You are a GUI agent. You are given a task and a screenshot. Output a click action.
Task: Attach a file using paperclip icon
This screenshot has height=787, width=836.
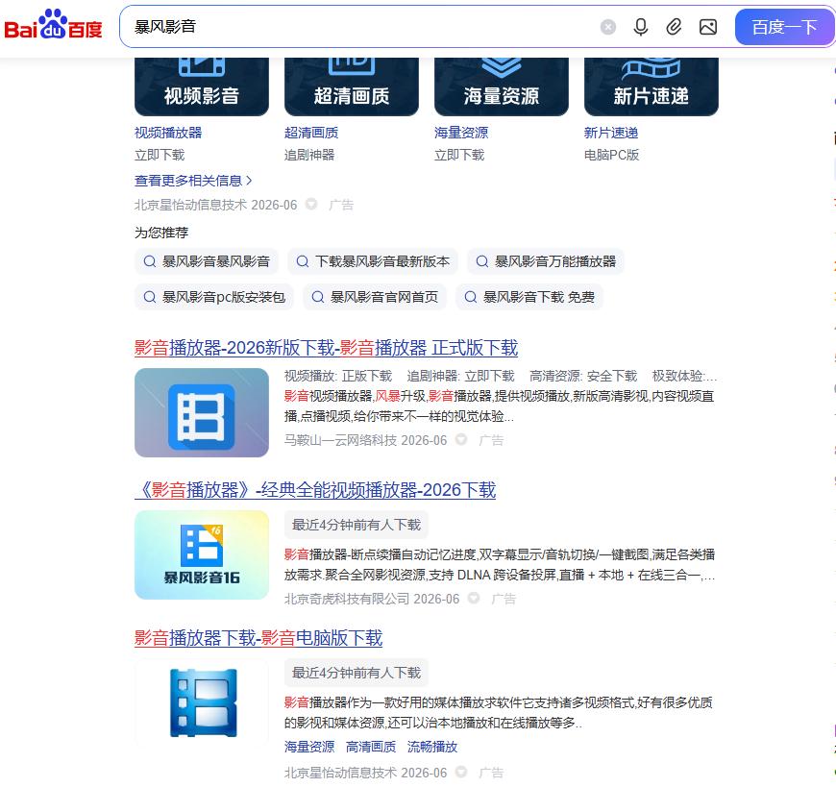[674, 27]
